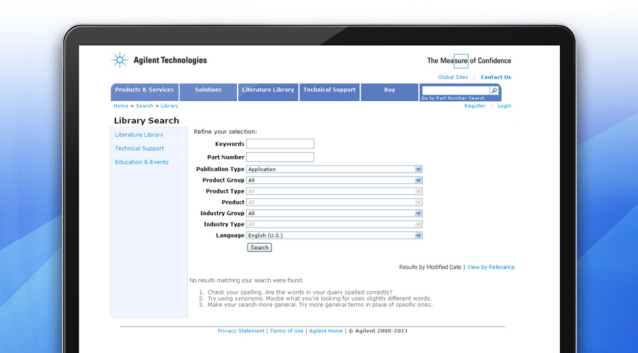Go to Home breadcrumb

121,106
